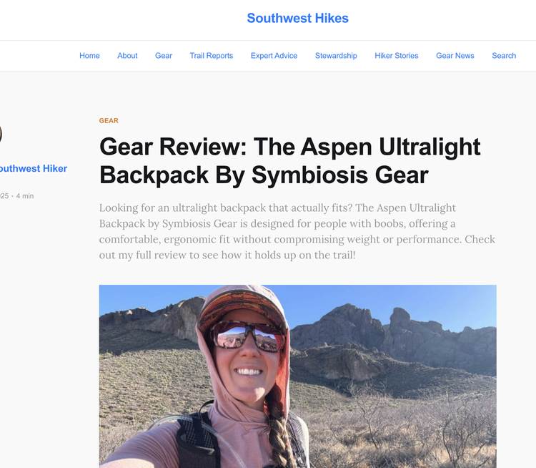Click the partial publish date beside reading time

coord(4,196)
